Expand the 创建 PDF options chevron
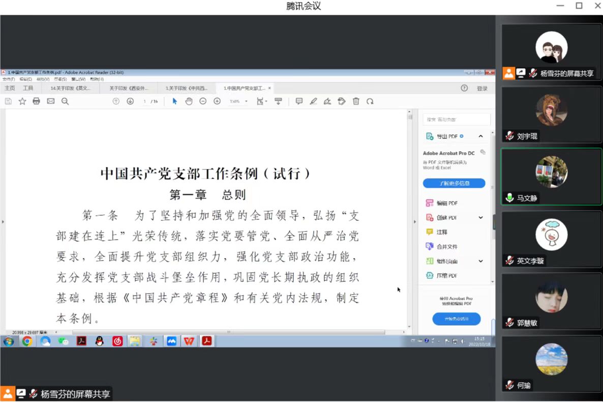The image size is (603, 402). tap(480, 217)
